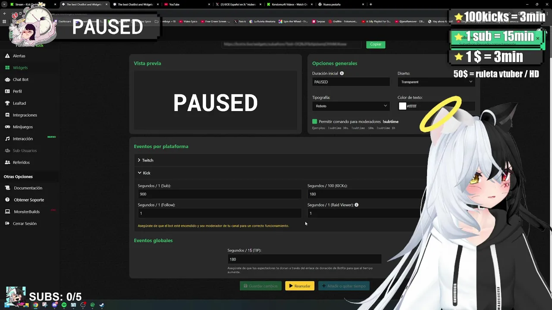Click info icon beside Duración inicial
Image resolution: width=552 pixels, height=310 pixels.
coord(342,73)
